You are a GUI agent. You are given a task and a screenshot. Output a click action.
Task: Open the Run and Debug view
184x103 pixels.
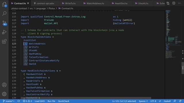click(4, 32)
